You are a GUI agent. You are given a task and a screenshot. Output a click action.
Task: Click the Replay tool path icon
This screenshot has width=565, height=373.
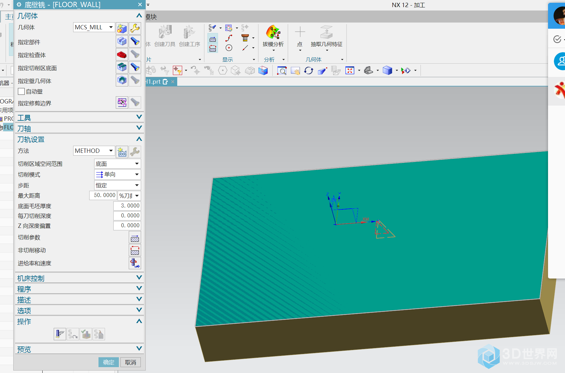tap(73, 334)
